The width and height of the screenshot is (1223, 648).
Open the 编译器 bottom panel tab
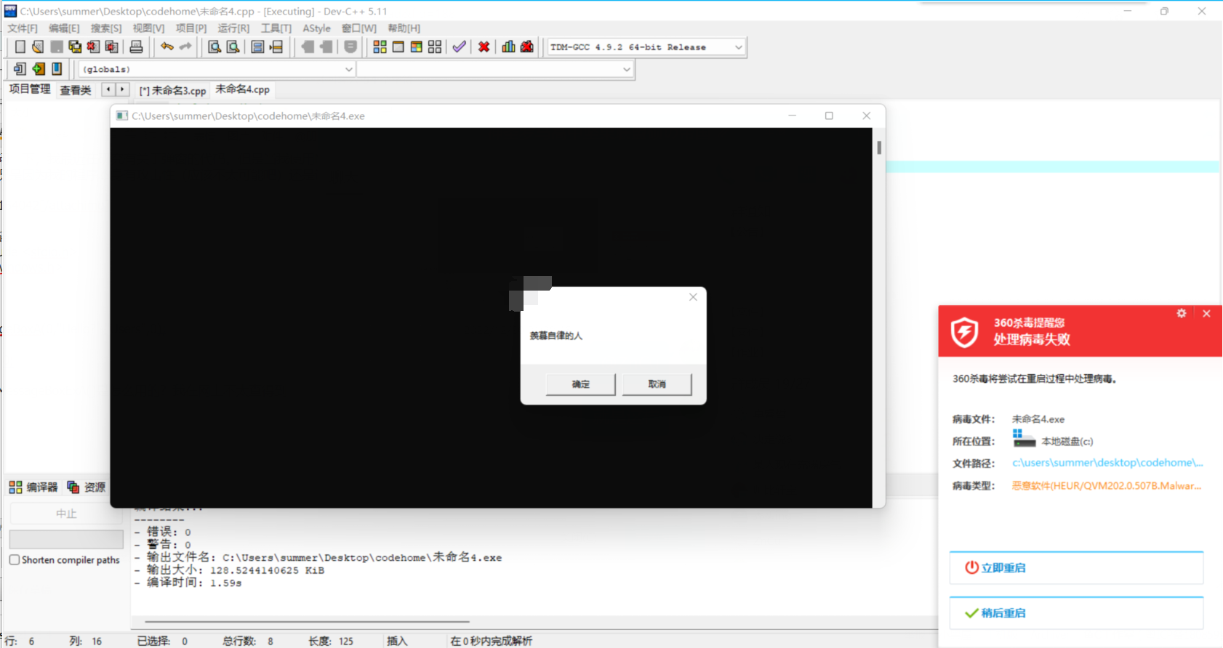(33, 487)
